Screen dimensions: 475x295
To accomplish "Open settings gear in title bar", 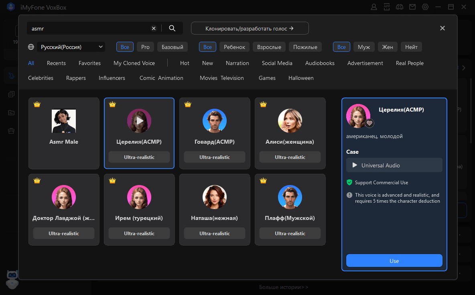I will (425, 7).
